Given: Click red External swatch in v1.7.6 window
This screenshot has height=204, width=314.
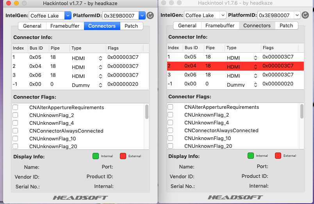Looking at the screenshot, I should (x=278, y=156).
